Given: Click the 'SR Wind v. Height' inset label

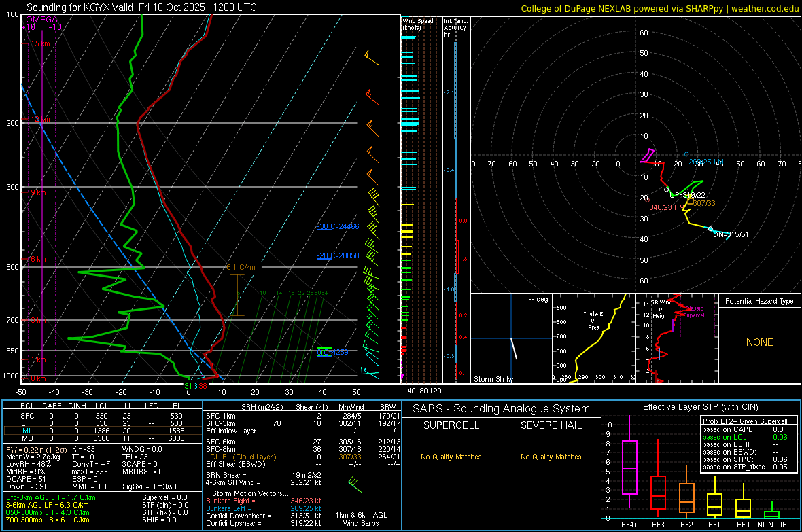Looking at the screenshot, I should coord(663,309).
